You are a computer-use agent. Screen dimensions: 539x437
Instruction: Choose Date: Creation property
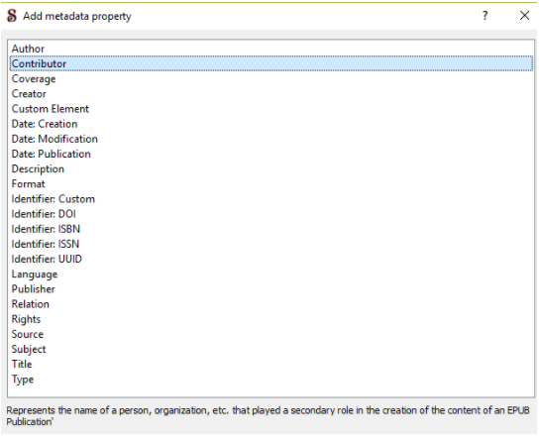(271, 124)
